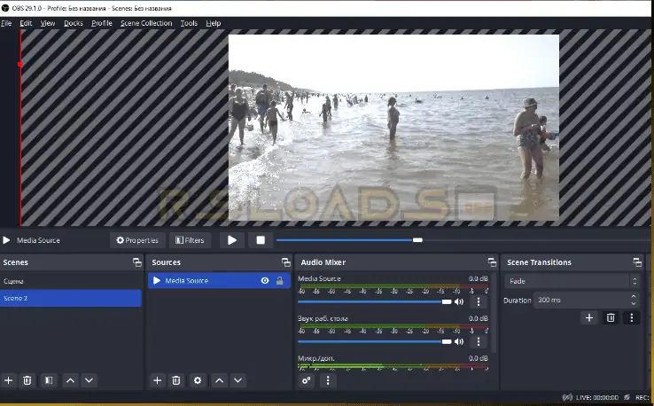Screen dimensions: 654x406
Task: Open the File menu
Action: coord(6,23)
